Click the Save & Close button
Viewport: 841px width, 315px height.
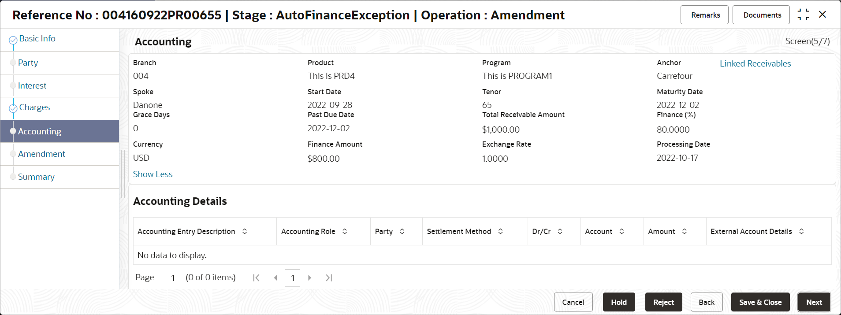760,302
